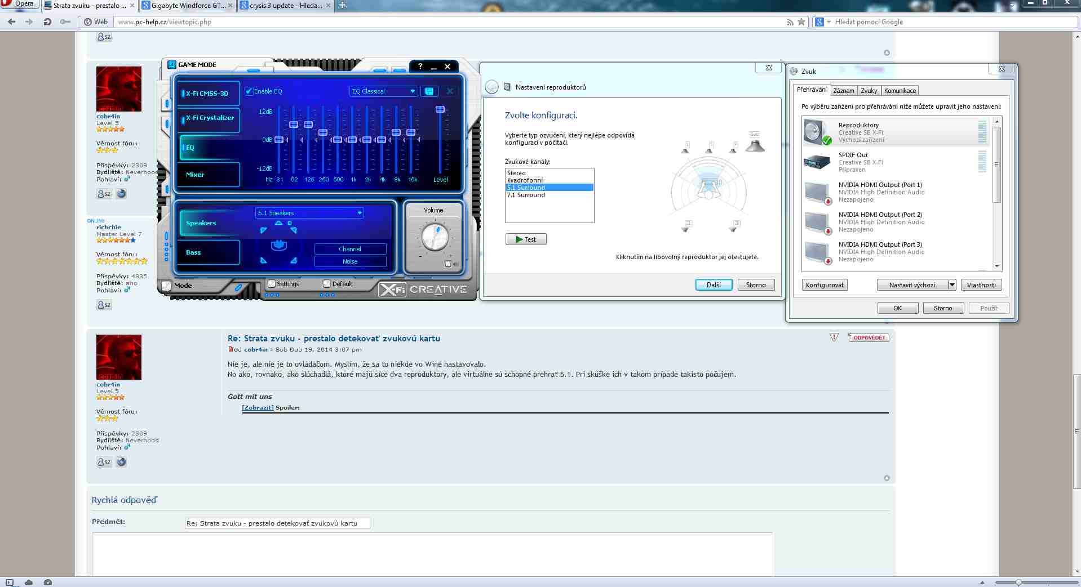Viewport: 1081px width, 587px height.
Task: Open the Mixer section
Action: pos(208,175)
